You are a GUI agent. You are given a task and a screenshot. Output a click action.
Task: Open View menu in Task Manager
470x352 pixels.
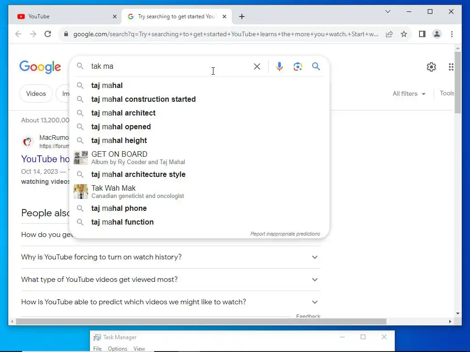(x=139, y=349)
